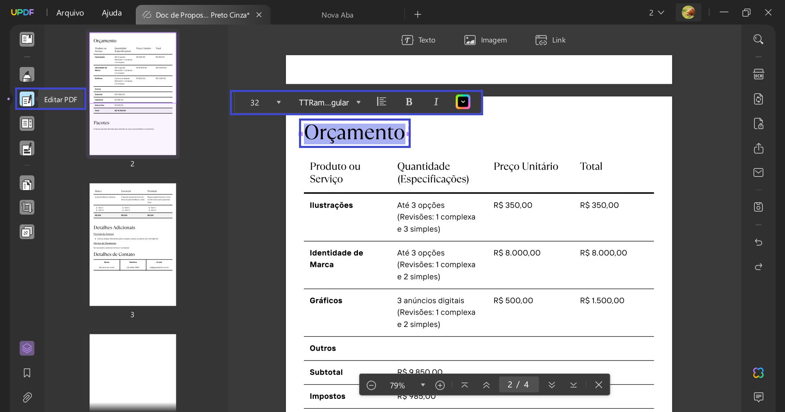785x412 pixels.
Task: Open the Arquivo menu
Action: click(70, 13)
